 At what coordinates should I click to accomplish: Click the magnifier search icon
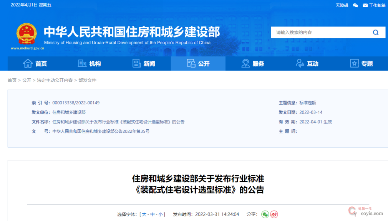(375, 33)
